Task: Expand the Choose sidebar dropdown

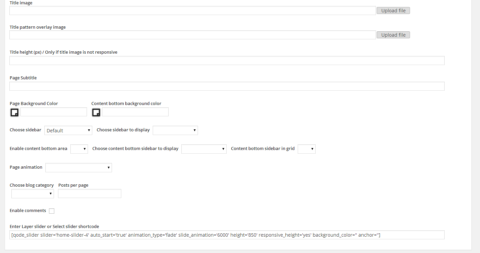Action: pyautogui.click(x=68, y=130)
